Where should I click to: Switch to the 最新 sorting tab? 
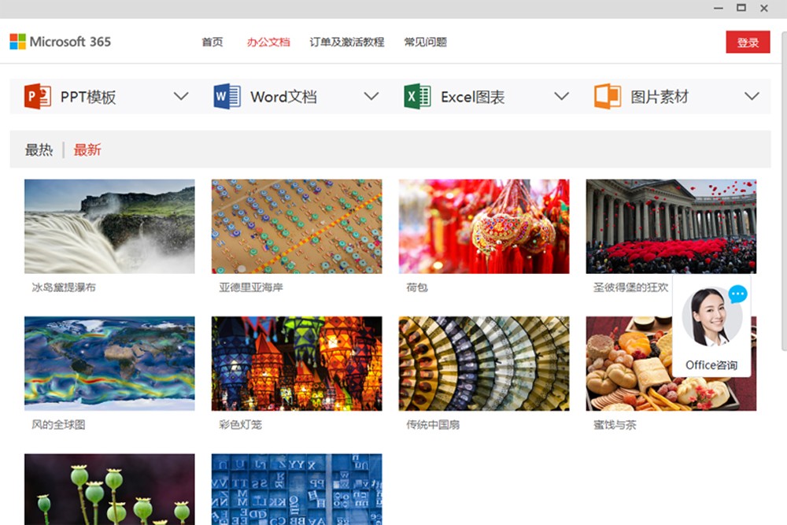pos(87,149)
